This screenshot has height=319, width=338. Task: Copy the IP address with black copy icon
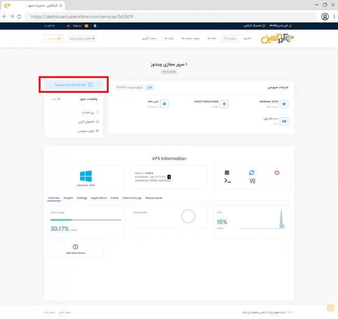tap(169, 177)
